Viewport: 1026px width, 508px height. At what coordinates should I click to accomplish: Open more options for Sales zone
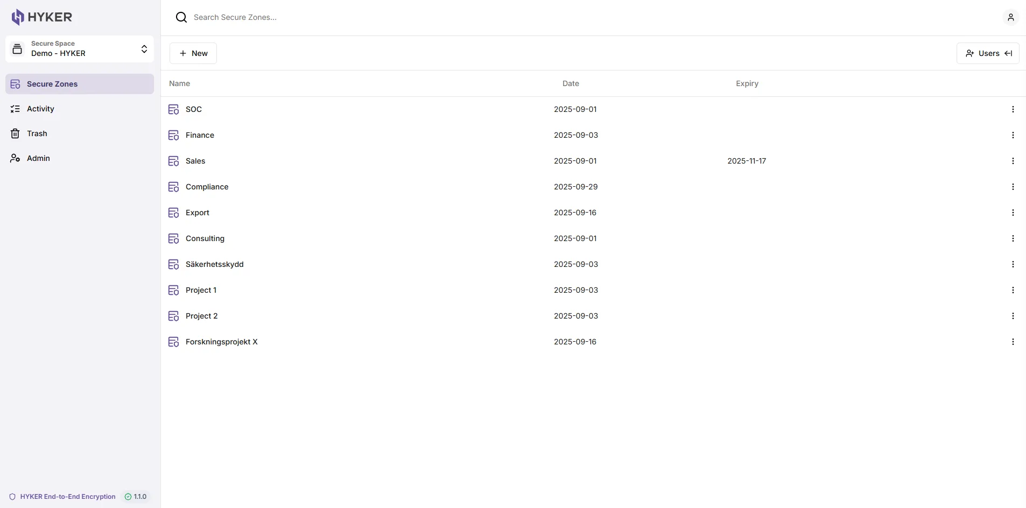point(1013,161)
